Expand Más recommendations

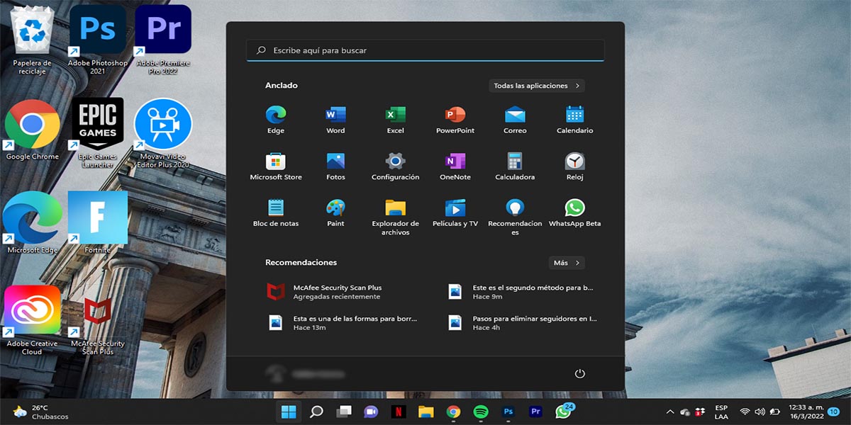[x=567, y=263]
